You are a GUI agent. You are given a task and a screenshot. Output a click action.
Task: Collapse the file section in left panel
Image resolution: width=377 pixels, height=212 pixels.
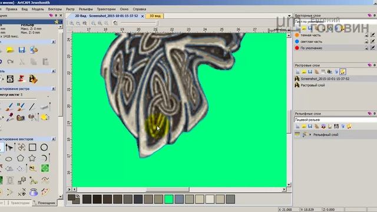54,42
